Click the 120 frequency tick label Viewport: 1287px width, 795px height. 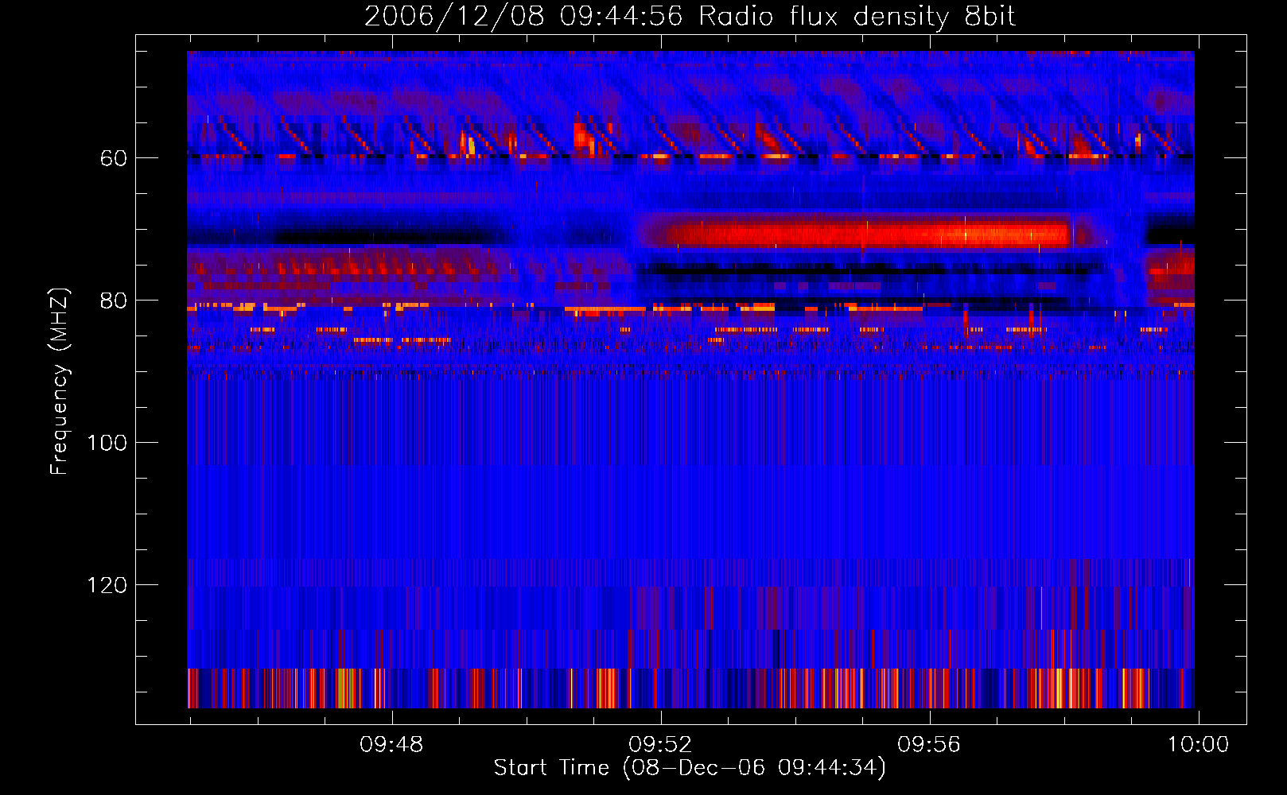click(107, 585)
